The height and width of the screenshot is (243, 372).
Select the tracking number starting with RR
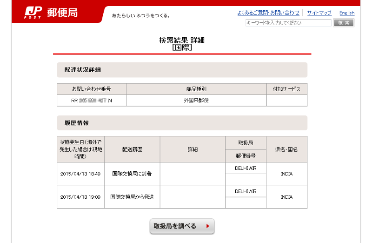point(92,101)
